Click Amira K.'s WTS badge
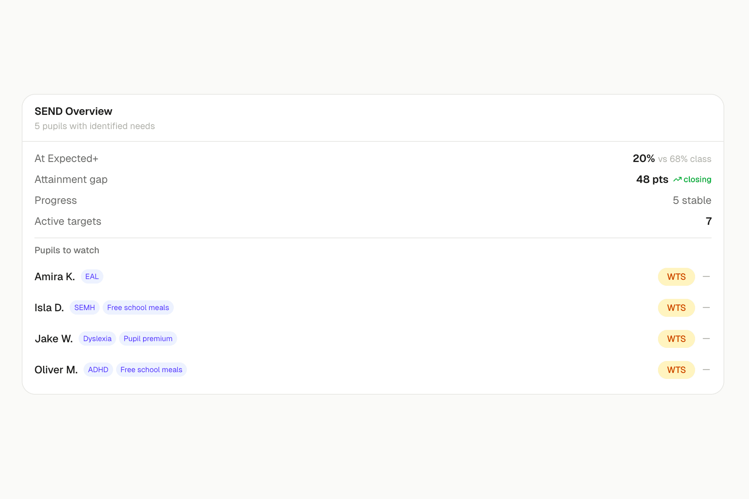Viewport: 749px width, 499px height. (x=676, y=277)
